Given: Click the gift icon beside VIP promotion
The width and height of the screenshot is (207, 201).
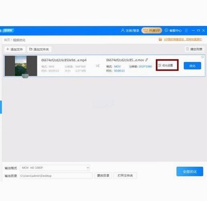Looking at the screenshot, I should coord(160,39).
